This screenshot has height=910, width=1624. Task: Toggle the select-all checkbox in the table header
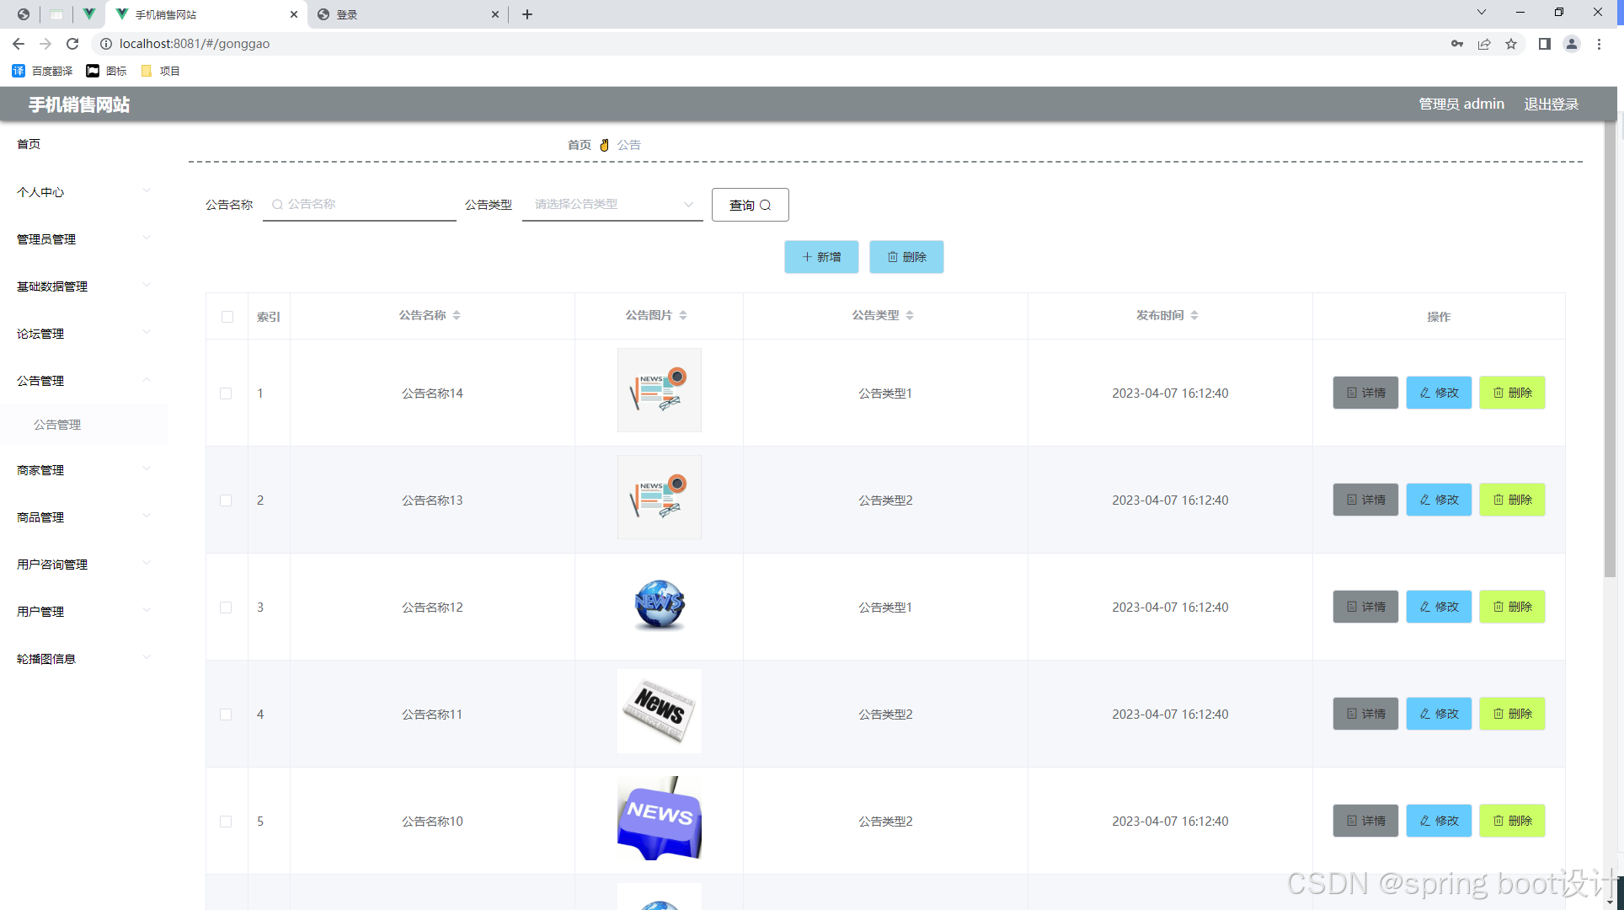click(227, 317)
